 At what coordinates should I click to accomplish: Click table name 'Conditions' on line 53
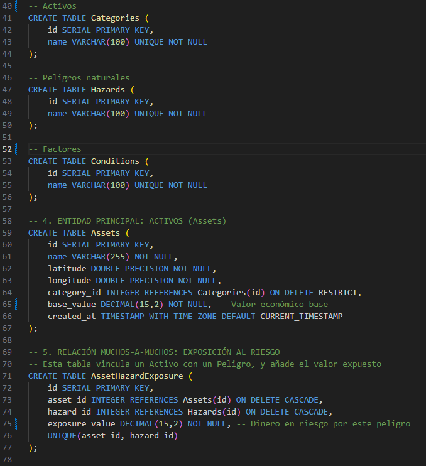click(x=115, y=161)
